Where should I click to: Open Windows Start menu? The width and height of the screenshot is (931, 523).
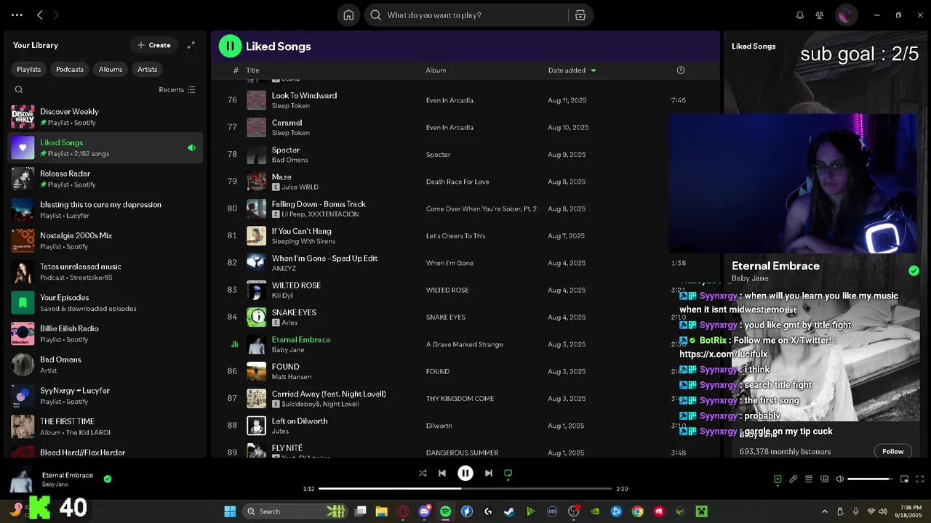pos(230,511)
